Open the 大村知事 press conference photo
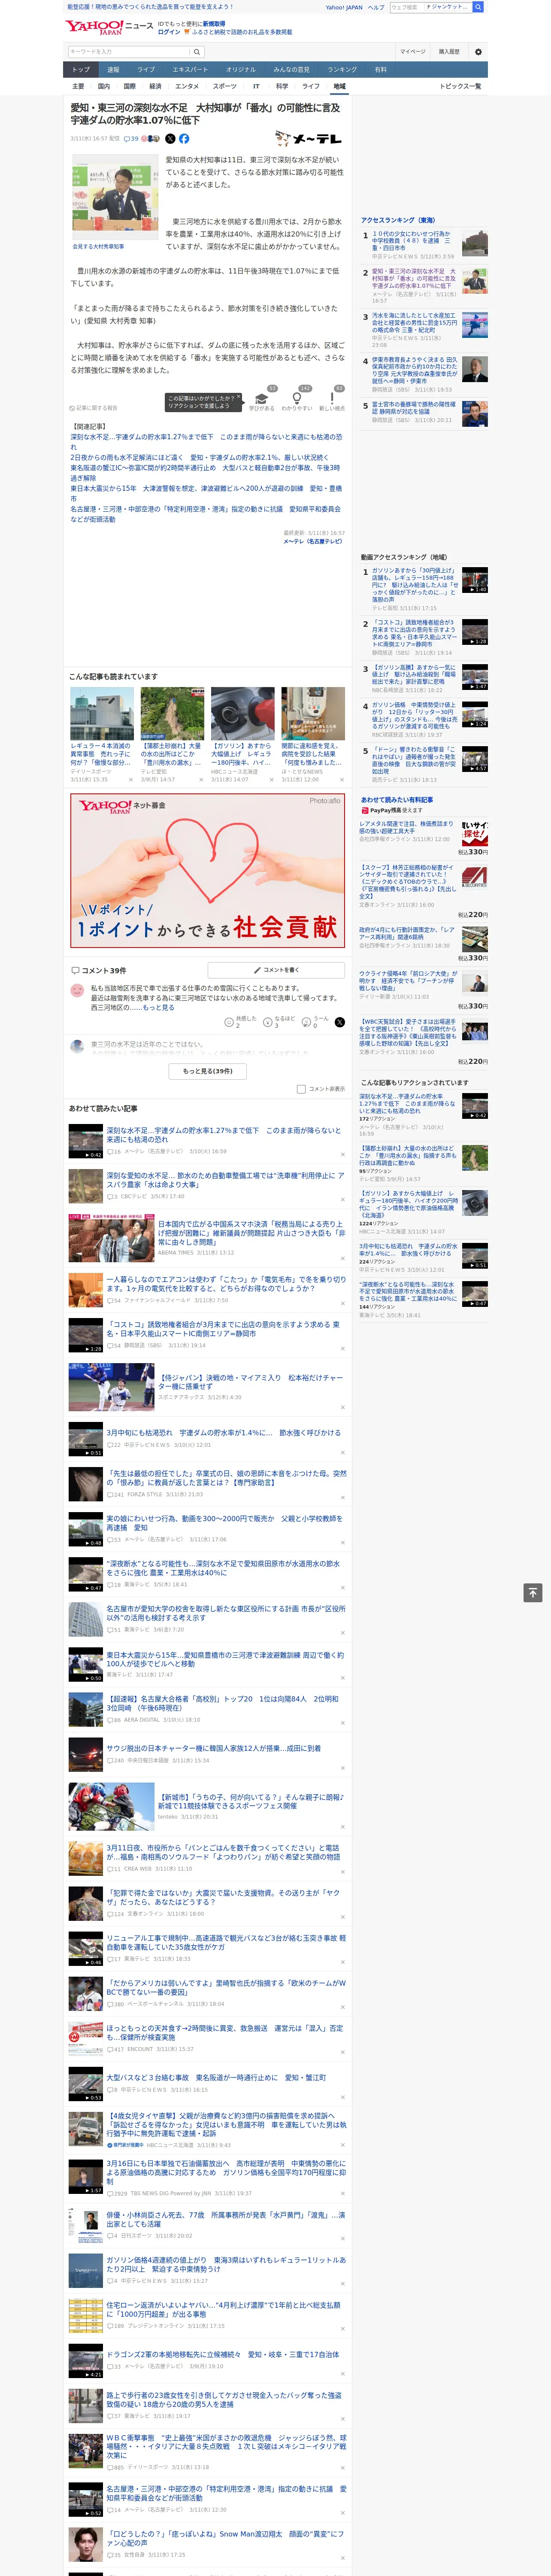This screenshot has height=2576, width=551. tap(114, 198)
